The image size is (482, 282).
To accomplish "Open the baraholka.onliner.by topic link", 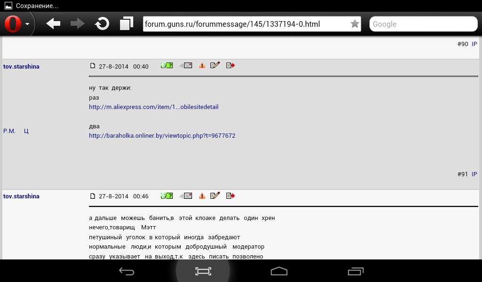I will coord(162,136).
